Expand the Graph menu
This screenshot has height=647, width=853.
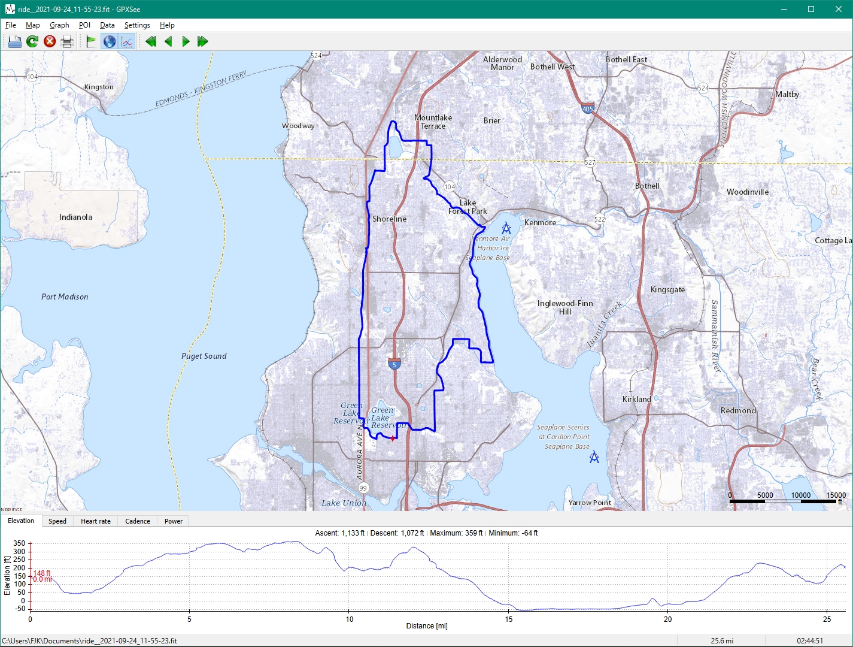click(59, 25)
